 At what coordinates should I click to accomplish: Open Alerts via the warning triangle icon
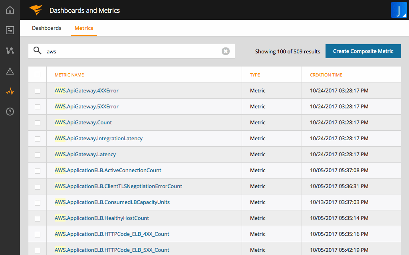10,71
